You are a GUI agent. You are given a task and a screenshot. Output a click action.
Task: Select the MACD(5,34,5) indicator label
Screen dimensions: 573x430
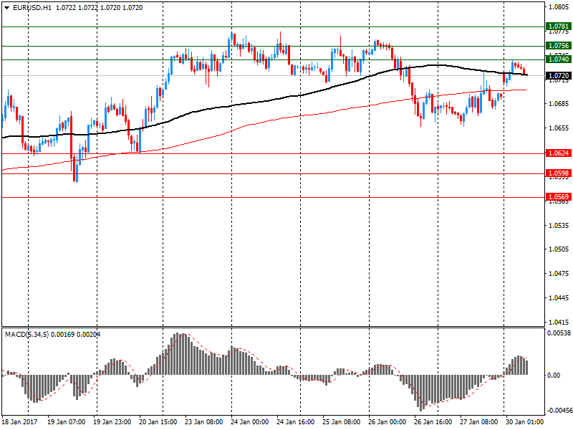click(27, 334)
